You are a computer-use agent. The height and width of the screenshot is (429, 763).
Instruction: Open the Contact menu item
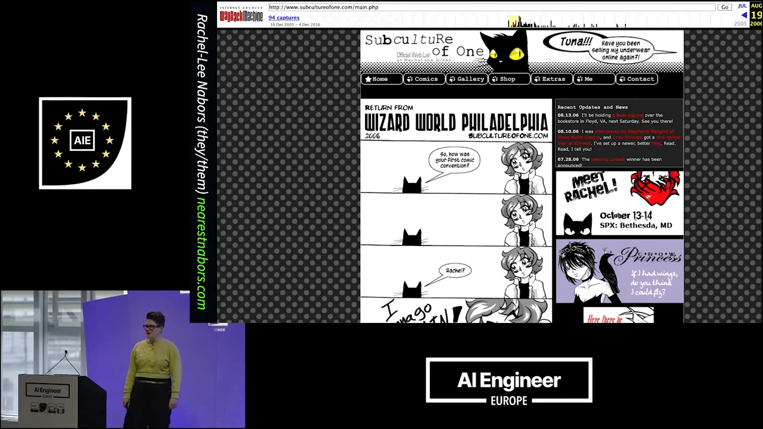[x=637, y=79]
